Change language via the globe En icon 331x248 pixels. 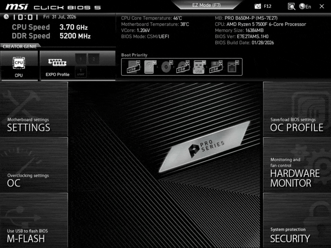coord(305,7)
